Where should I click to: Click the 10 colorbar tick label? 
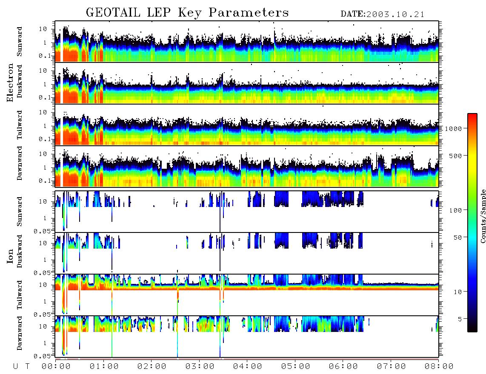point(457,292)
